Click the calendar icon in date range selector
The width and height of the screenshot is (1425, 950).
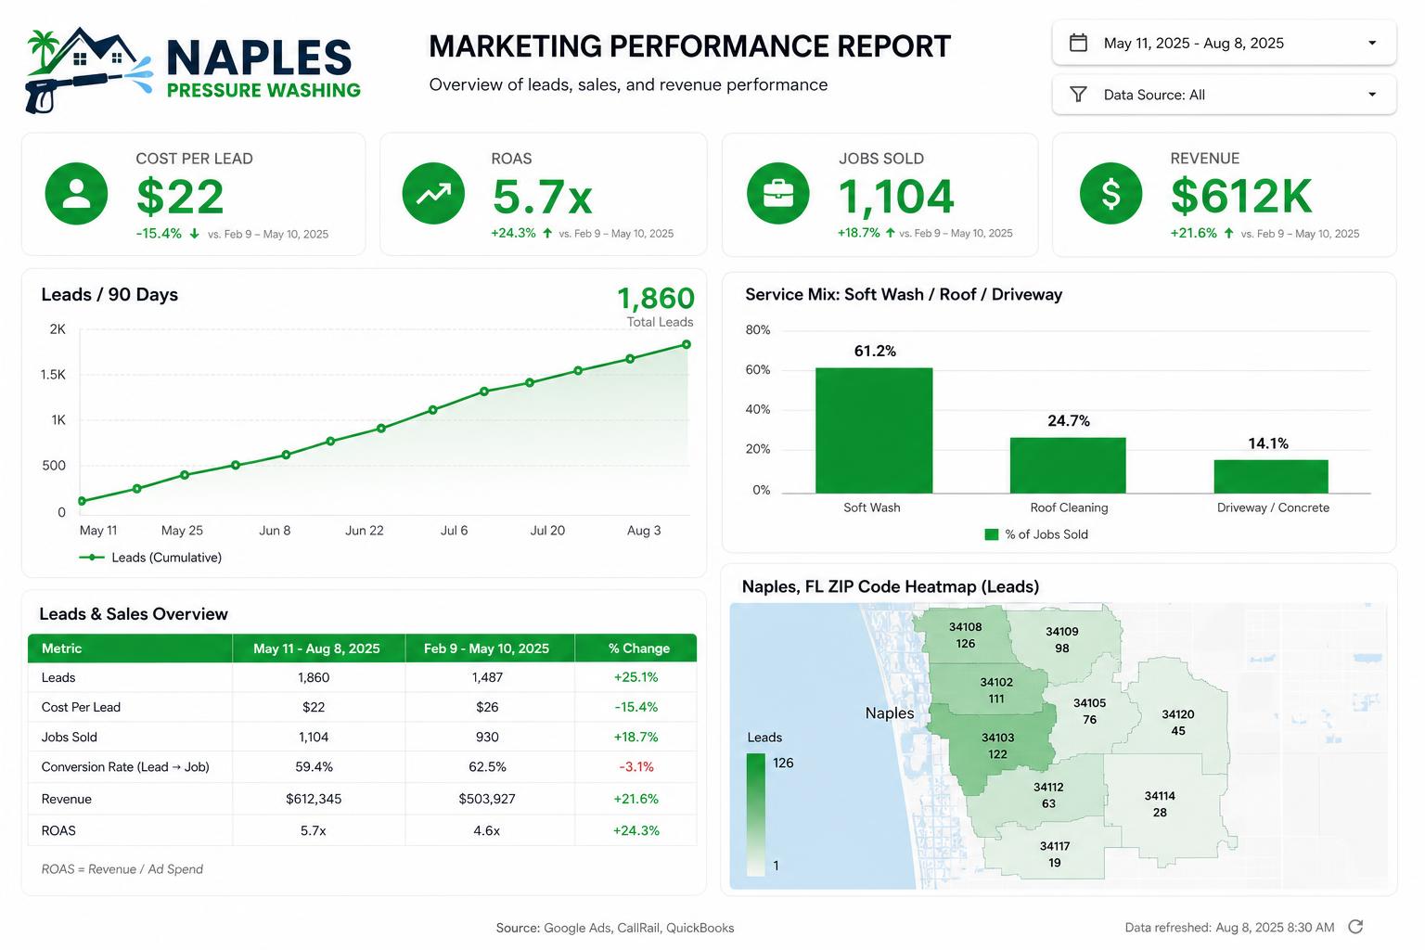[1078, 43]
